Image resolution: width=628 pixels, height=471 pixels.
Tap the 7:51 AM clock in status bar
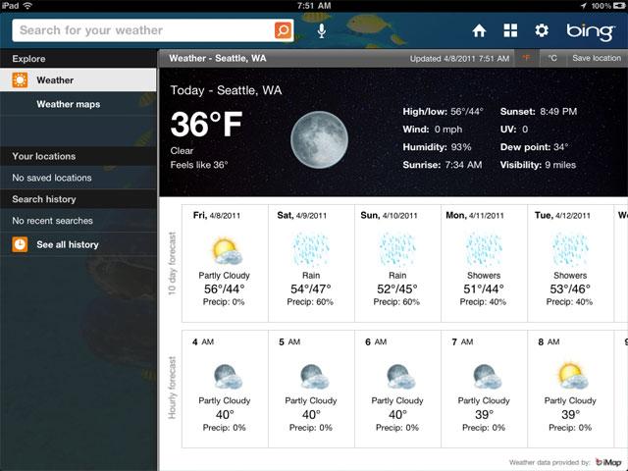click(x=314, y=6)
